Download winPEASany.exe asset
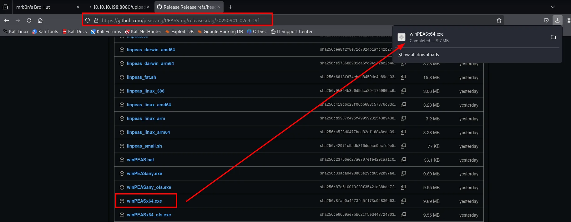 tap(144, 174)
